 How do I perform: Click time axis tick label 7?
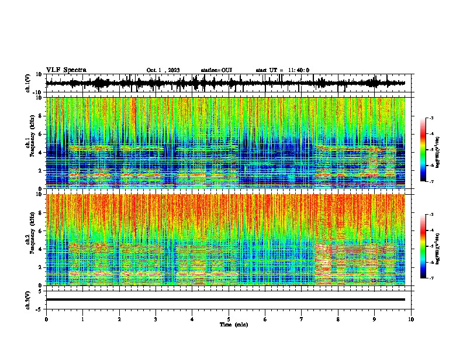[x=302, y=319]
